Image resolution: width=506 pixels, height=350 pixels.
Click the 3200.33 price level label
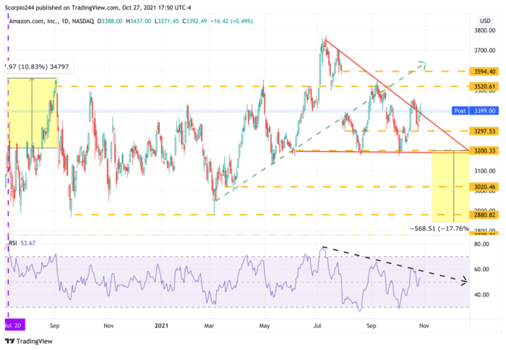[x=481, y=150]
